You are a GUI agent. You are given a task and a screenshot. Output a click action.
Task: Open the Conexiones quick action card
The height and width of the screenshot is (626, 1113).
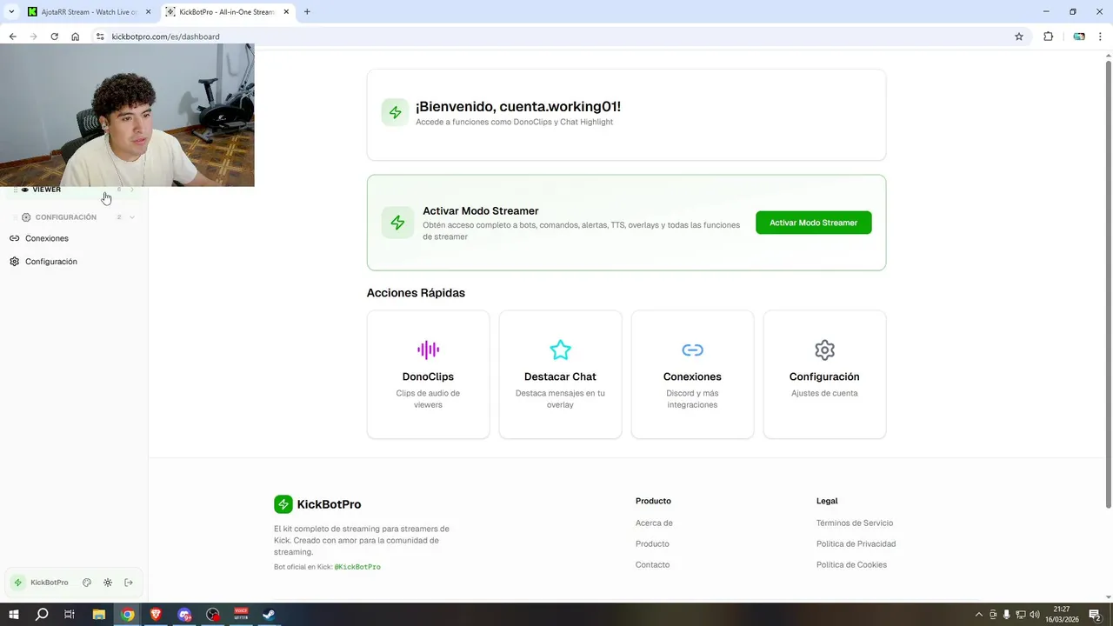point(692,375)
